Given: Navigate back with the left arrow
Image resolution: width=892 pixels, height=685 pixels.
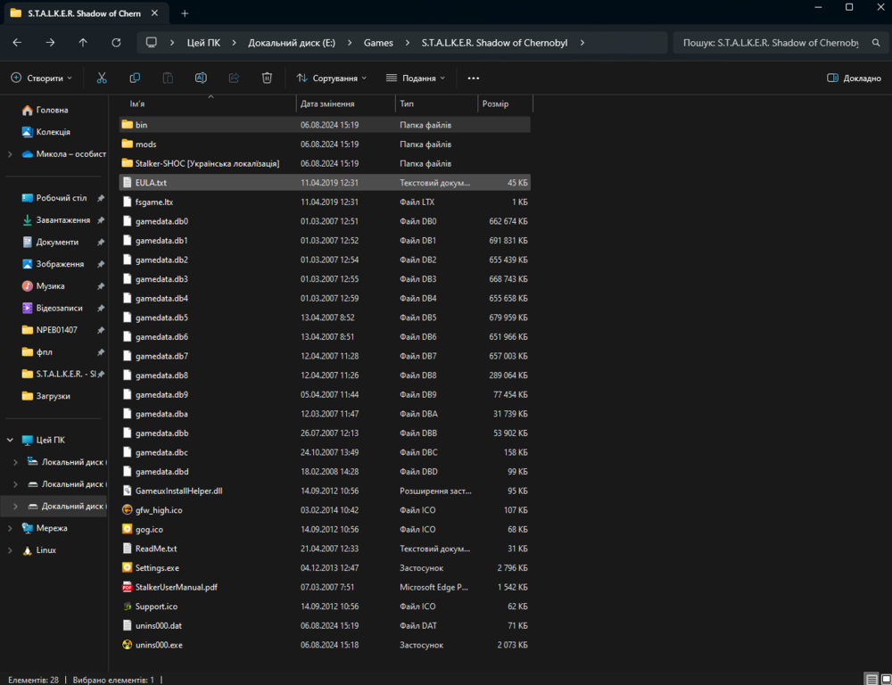Looking at the screenshot, I should (17, 43).
